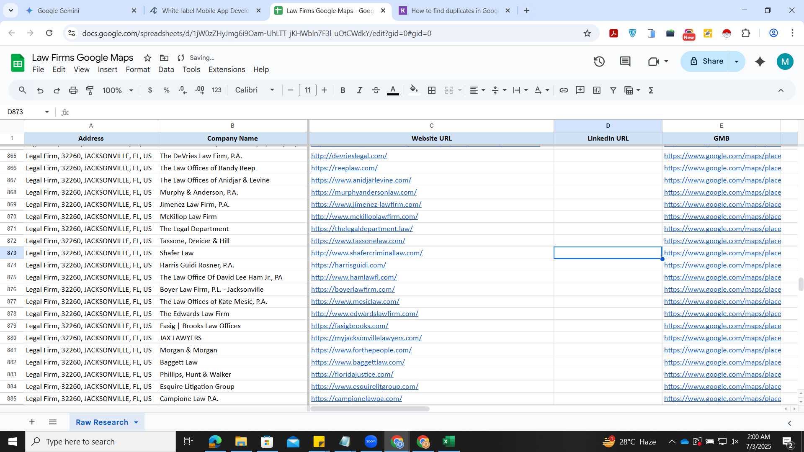Format as percent
The height and width of the screenshot is (452, 804).
166,90
